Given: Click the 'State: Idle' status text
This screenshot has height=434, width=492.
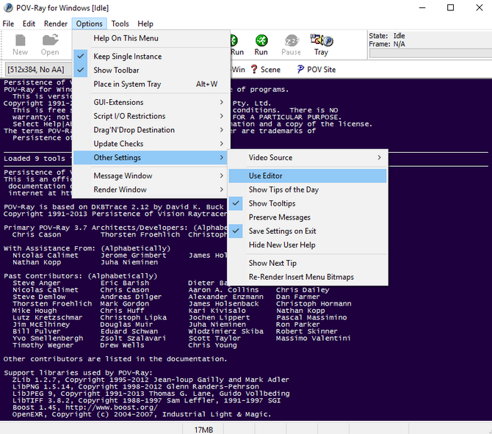Looking at the screenshot, I should tap(387, 36).
